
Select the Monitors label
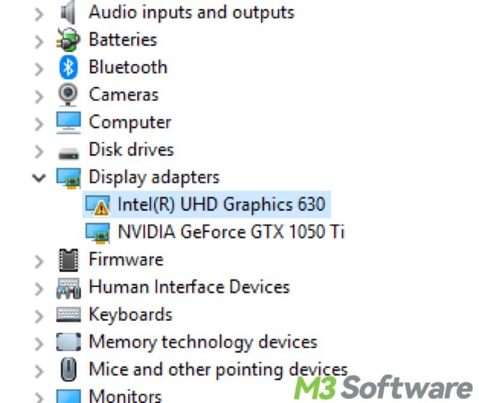pyautogui.click(x=125, y=396)
